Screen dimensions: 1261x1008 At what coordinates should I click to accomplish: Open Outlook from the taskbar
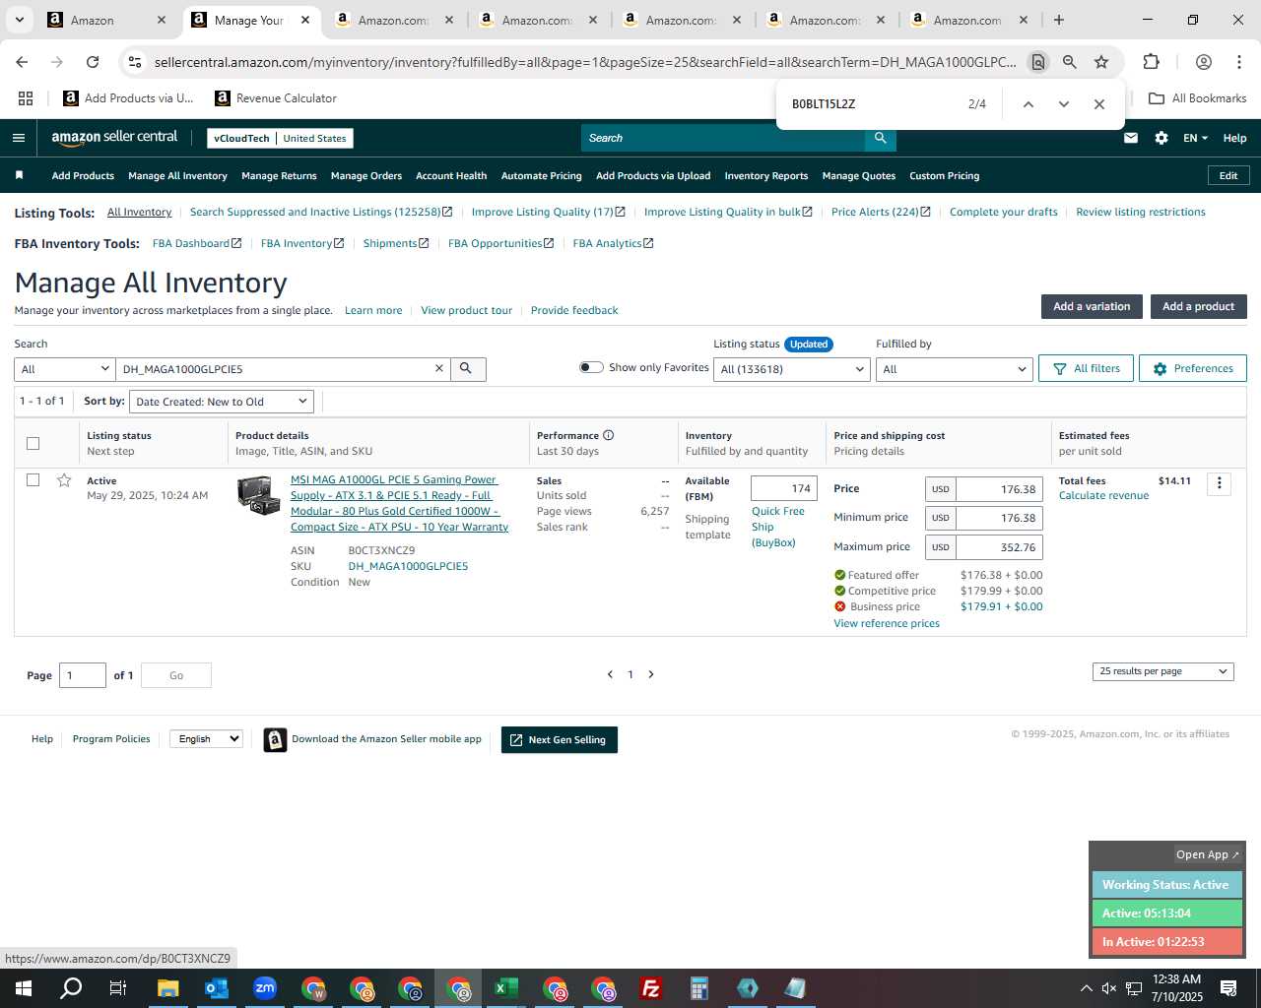217,988
